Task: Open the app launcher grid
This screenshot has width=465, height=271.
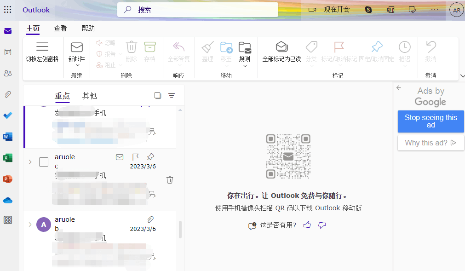Action: pos(8,10)
